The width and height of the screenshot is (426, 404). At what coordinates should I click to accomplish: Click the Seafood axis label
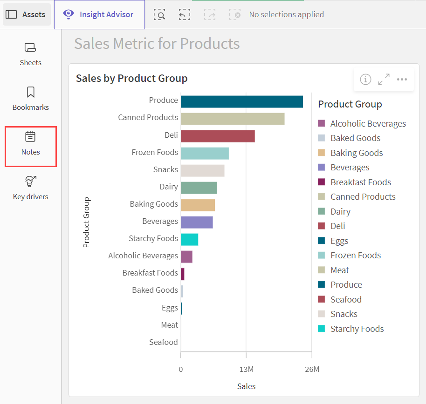pyautogui.click(x=164, y=342)
